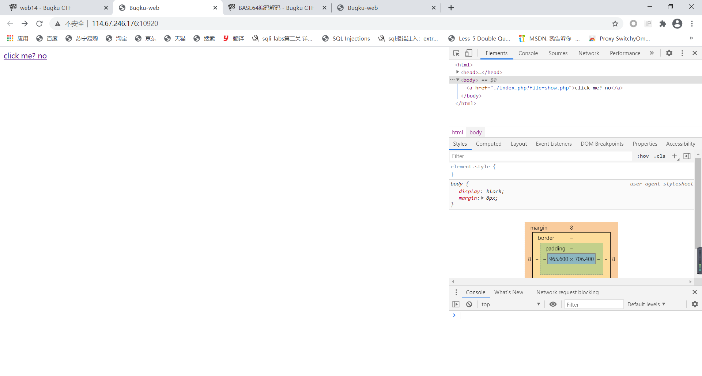Show the console sidebar icon
Viewport: 702px width, 376px height.
coord(456,304)
